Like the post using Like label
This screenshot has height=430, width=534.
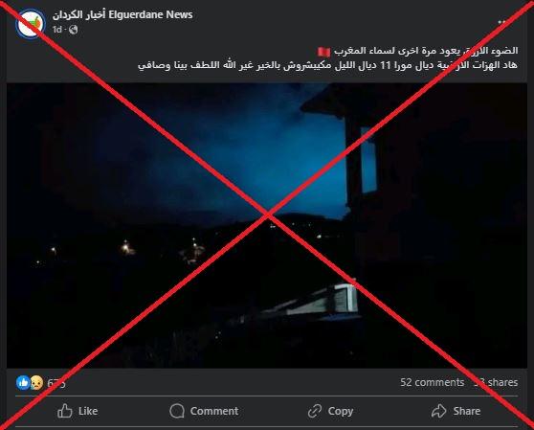(88, 411)
